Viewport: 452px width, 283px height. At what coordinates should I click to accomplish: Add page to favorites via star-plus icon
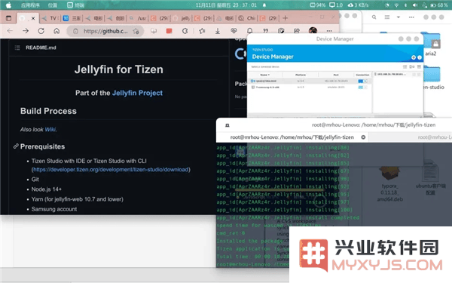[136, 31]
